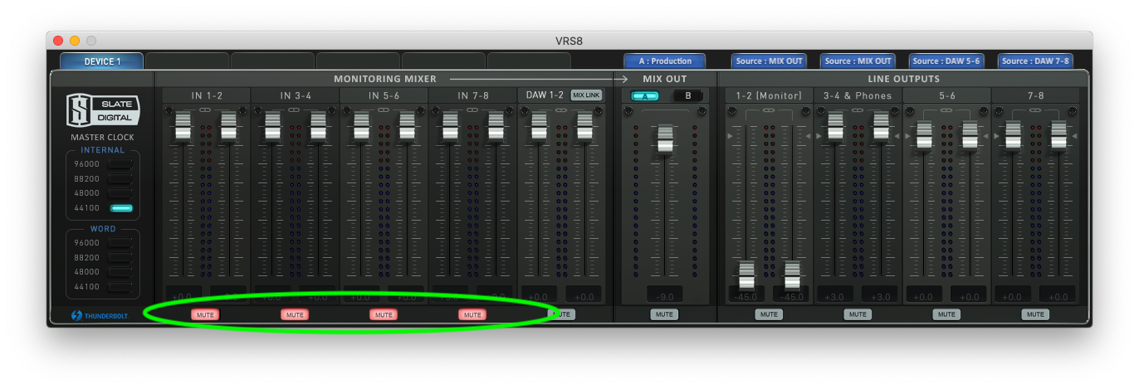Screen dimensions: 1139x389
Task: Mute line output 5-6
Action: (x=946, y=315)
